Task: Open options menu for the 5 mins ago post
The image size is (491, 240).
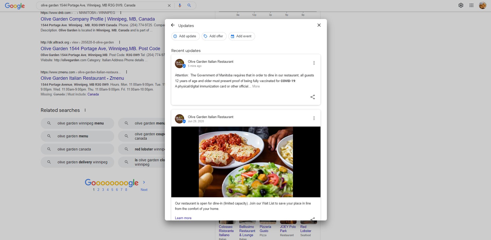Action: (x=314, y=63)
